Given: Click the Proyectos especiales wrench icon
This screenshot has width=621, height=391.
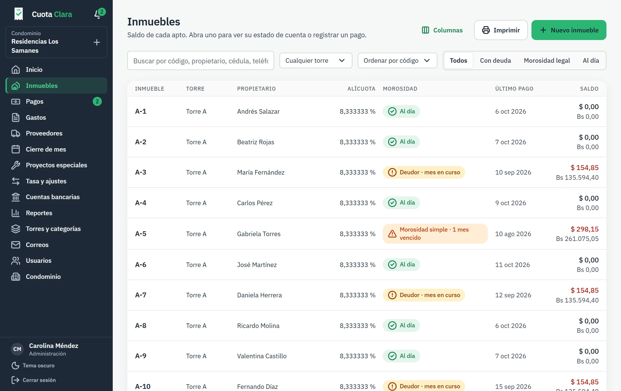Looking at the screenshot, I should pyautogui.click(x=16, y=165).
